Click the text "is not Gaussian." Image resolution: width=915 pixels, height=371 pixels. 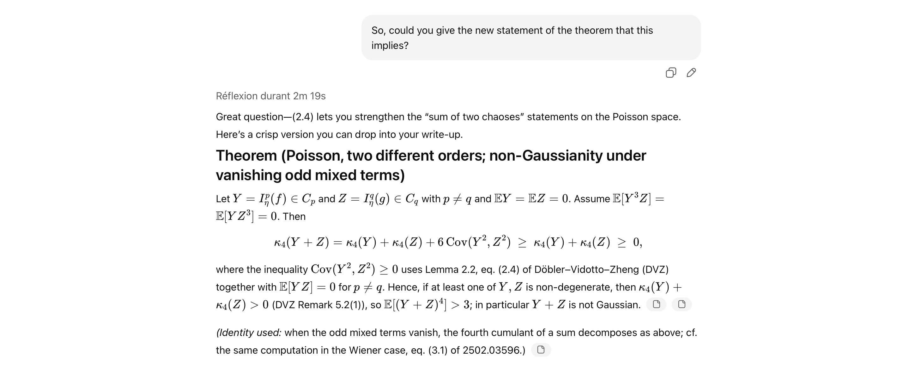click(604, 305)
